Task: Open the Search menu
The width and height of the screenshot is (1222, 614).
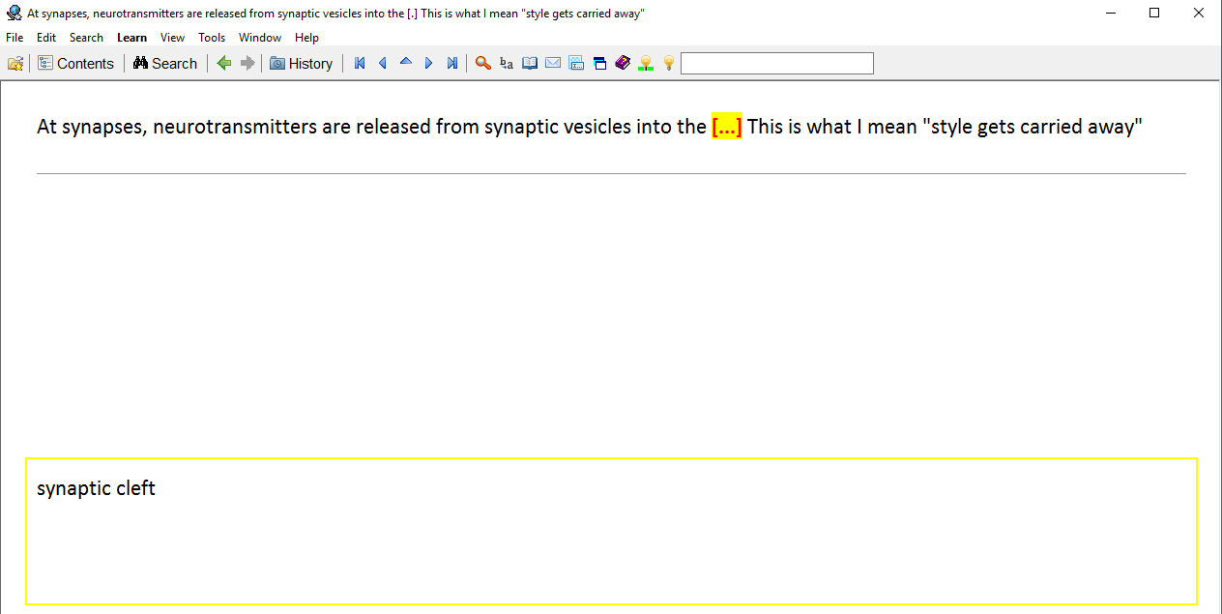Action: coord(86,38)
